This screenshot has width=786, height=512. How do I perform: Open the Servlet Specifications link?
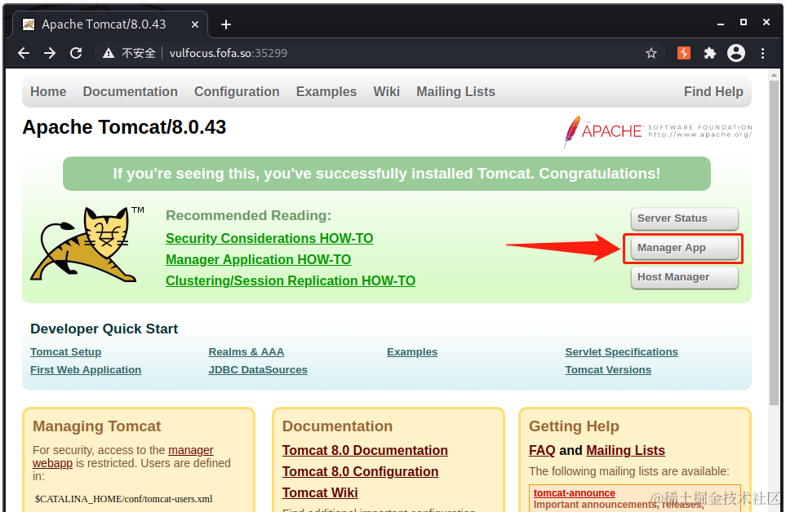(622, 352)
